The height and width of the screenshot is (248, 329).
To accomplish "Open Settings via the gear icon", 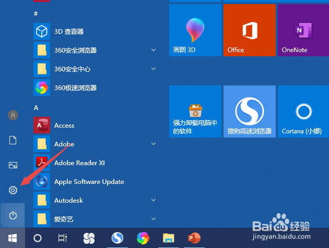I will click(13, 190).
